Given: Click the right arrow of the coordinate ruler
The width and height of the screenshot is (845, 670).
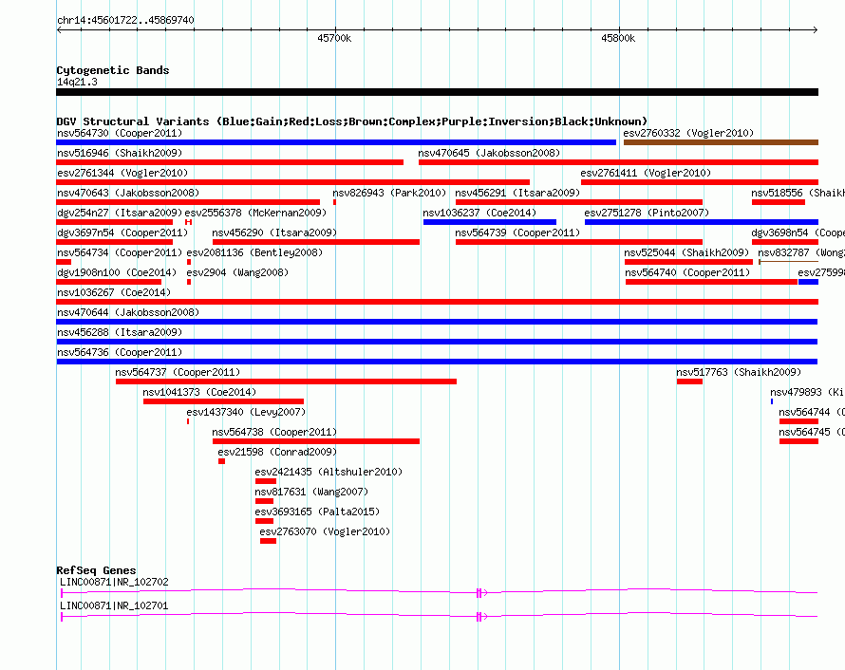Looking at the screenshot, I should [x=816, y=30].
